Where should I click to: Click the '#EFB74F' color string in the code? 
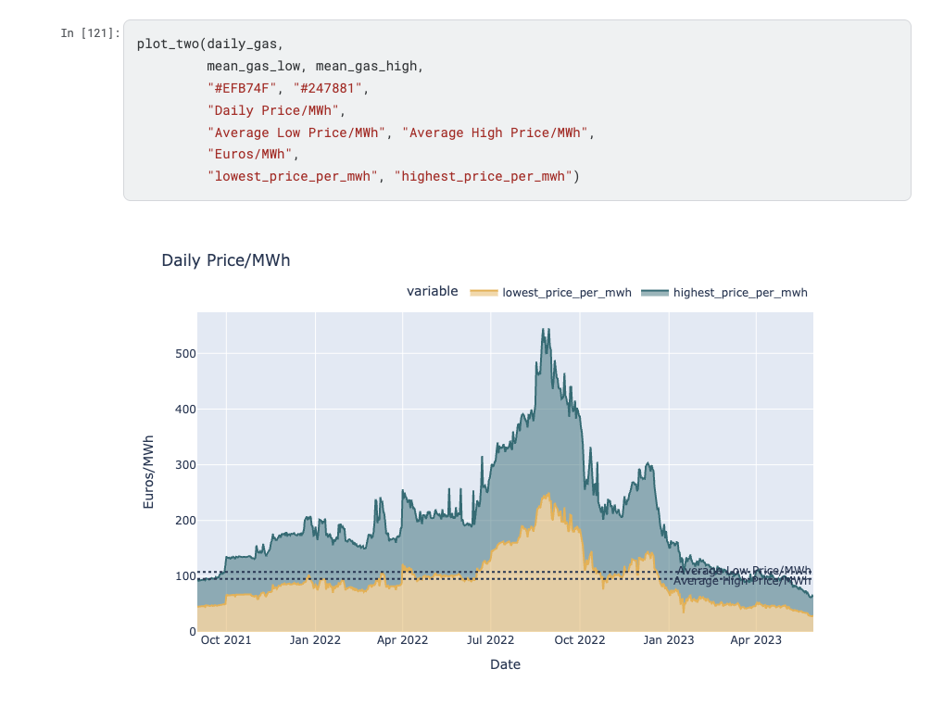pos(239,88)
